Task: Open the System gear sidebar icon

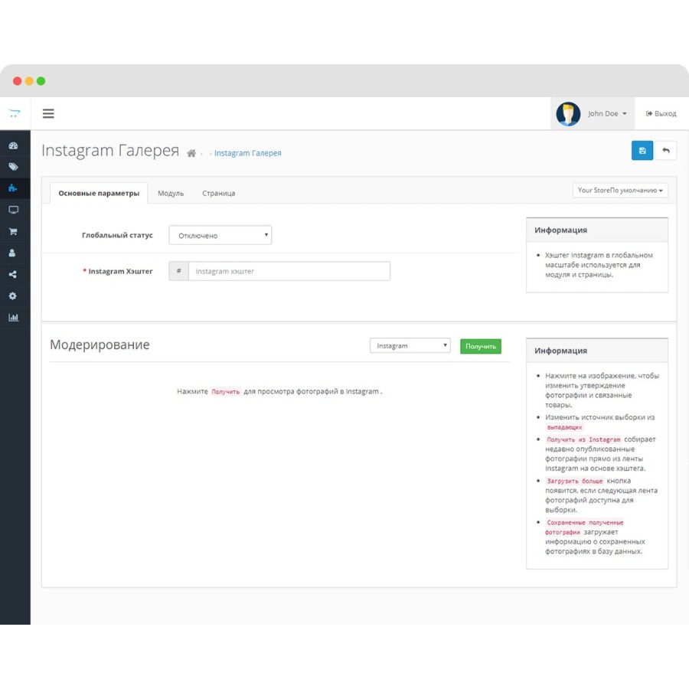Action: click(x=13, y=296)
